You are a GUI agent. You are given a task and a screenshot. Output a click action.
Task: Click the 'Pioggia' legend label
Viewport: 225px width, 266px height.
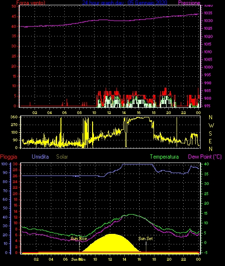(9, 157)
